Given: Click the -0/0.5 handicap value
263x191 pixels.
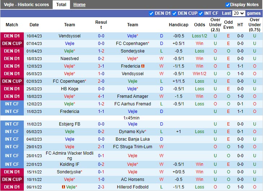Looking at the screenshot, I should point(179,36).
